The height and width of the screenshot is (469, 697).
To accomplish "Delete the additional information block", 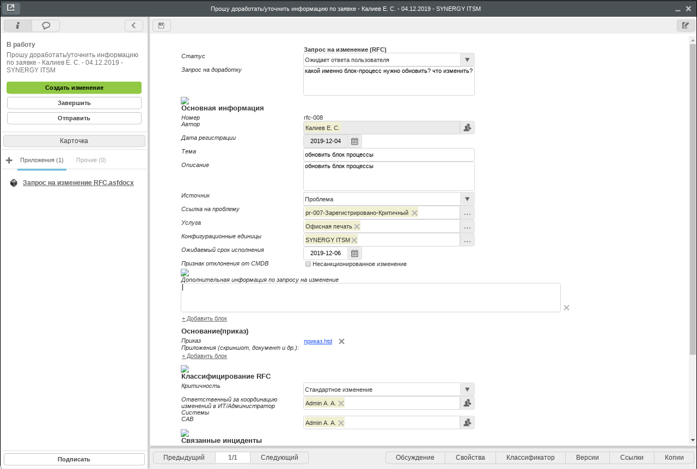I will [566, 308].
